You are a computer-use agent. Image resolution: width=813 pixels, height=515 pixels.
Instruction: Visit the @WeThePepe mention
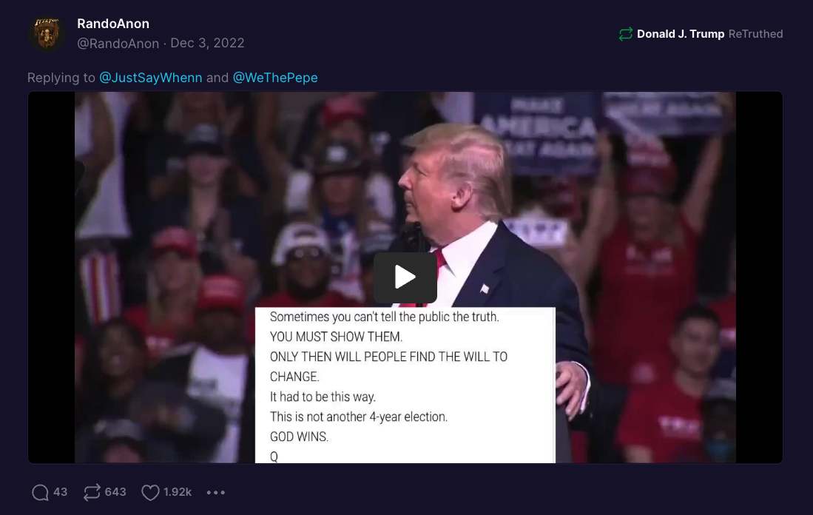pyautogui.click(x=274, y=78)
